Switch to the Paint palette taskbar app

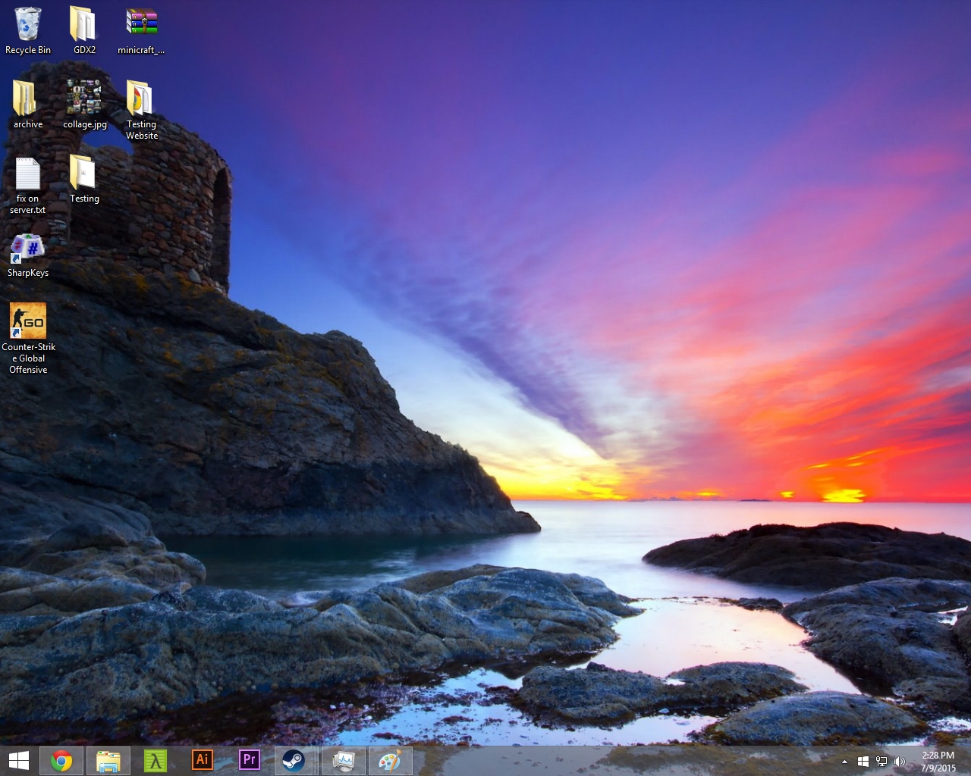(390, 760)
